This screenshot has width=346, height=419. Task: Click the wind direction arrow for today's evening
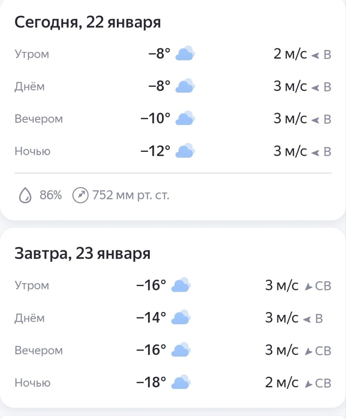(315, 120)
